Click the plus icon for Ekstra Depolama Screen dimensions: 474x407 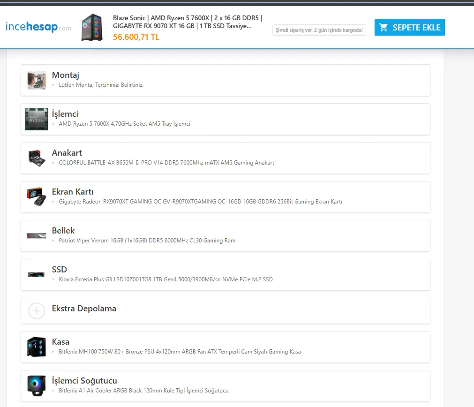tap(36, 311)
